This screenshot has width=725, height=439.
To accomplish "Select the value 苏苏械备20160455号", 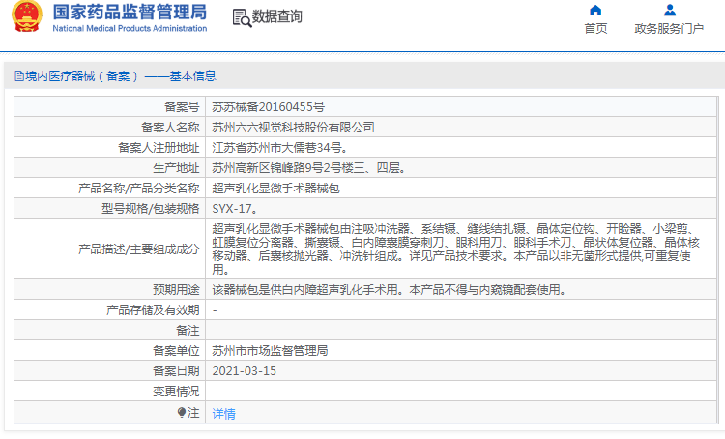I will 268,107.
